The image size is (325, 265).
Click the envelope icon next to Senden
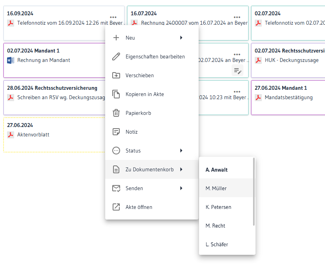coord(116,188)
